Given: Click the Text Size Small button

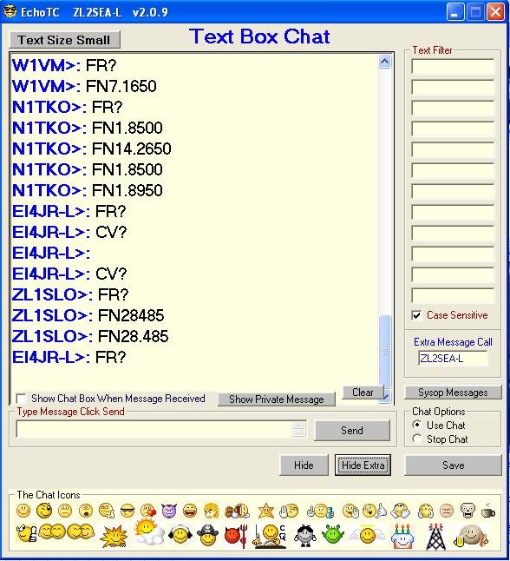Looking at the screenshot, I should click(64, 40).
